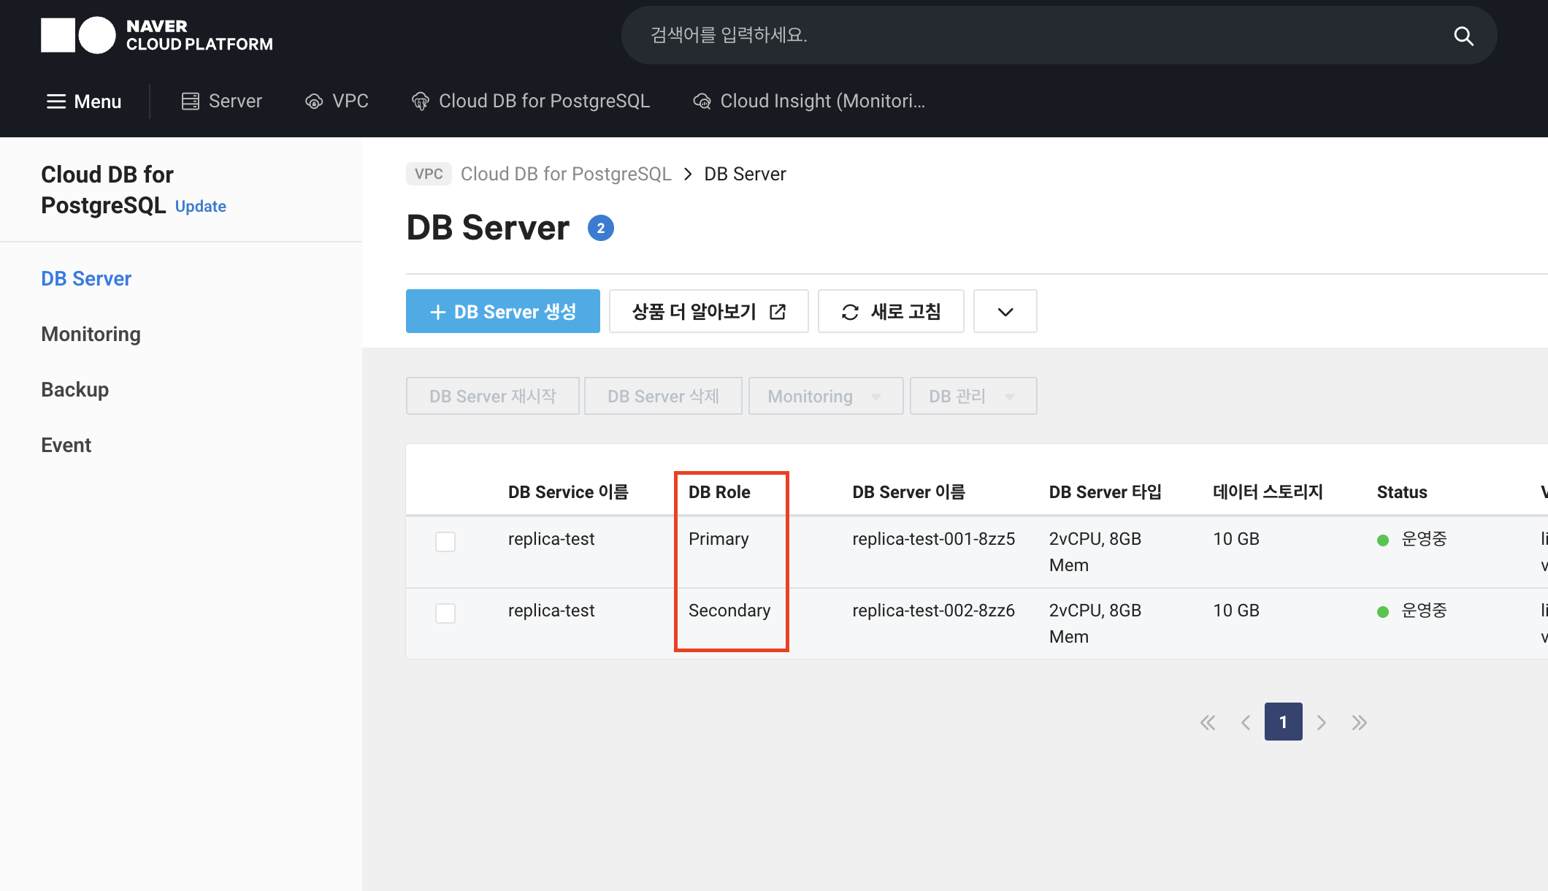Screen dimensions: 1548x891
Task: Click the DB Server 삭제 button
Action: [x=664, y=396]
